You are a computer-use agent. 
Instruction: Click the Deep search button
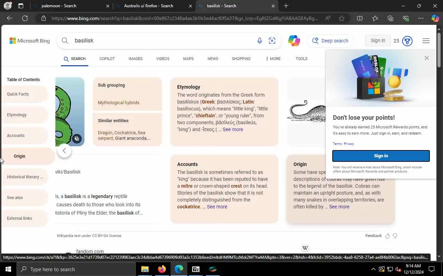pyautogui.click(x=330, y=41)
